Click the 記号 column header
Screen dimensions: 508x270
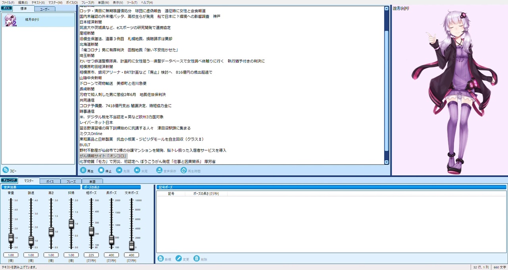[171, 194]
